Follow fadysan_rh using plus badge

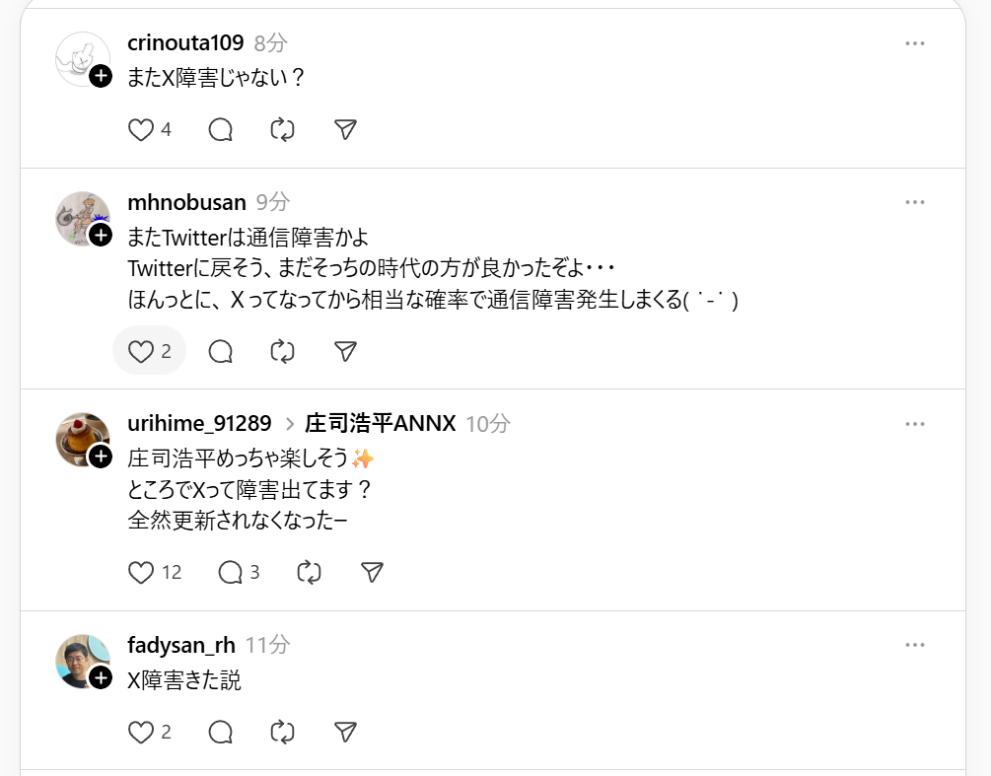[101, 677]
